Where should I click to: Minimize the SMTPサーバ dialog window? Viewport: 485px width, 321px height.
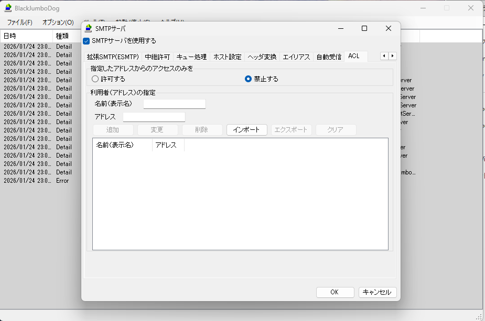click(x=340, y=29)
